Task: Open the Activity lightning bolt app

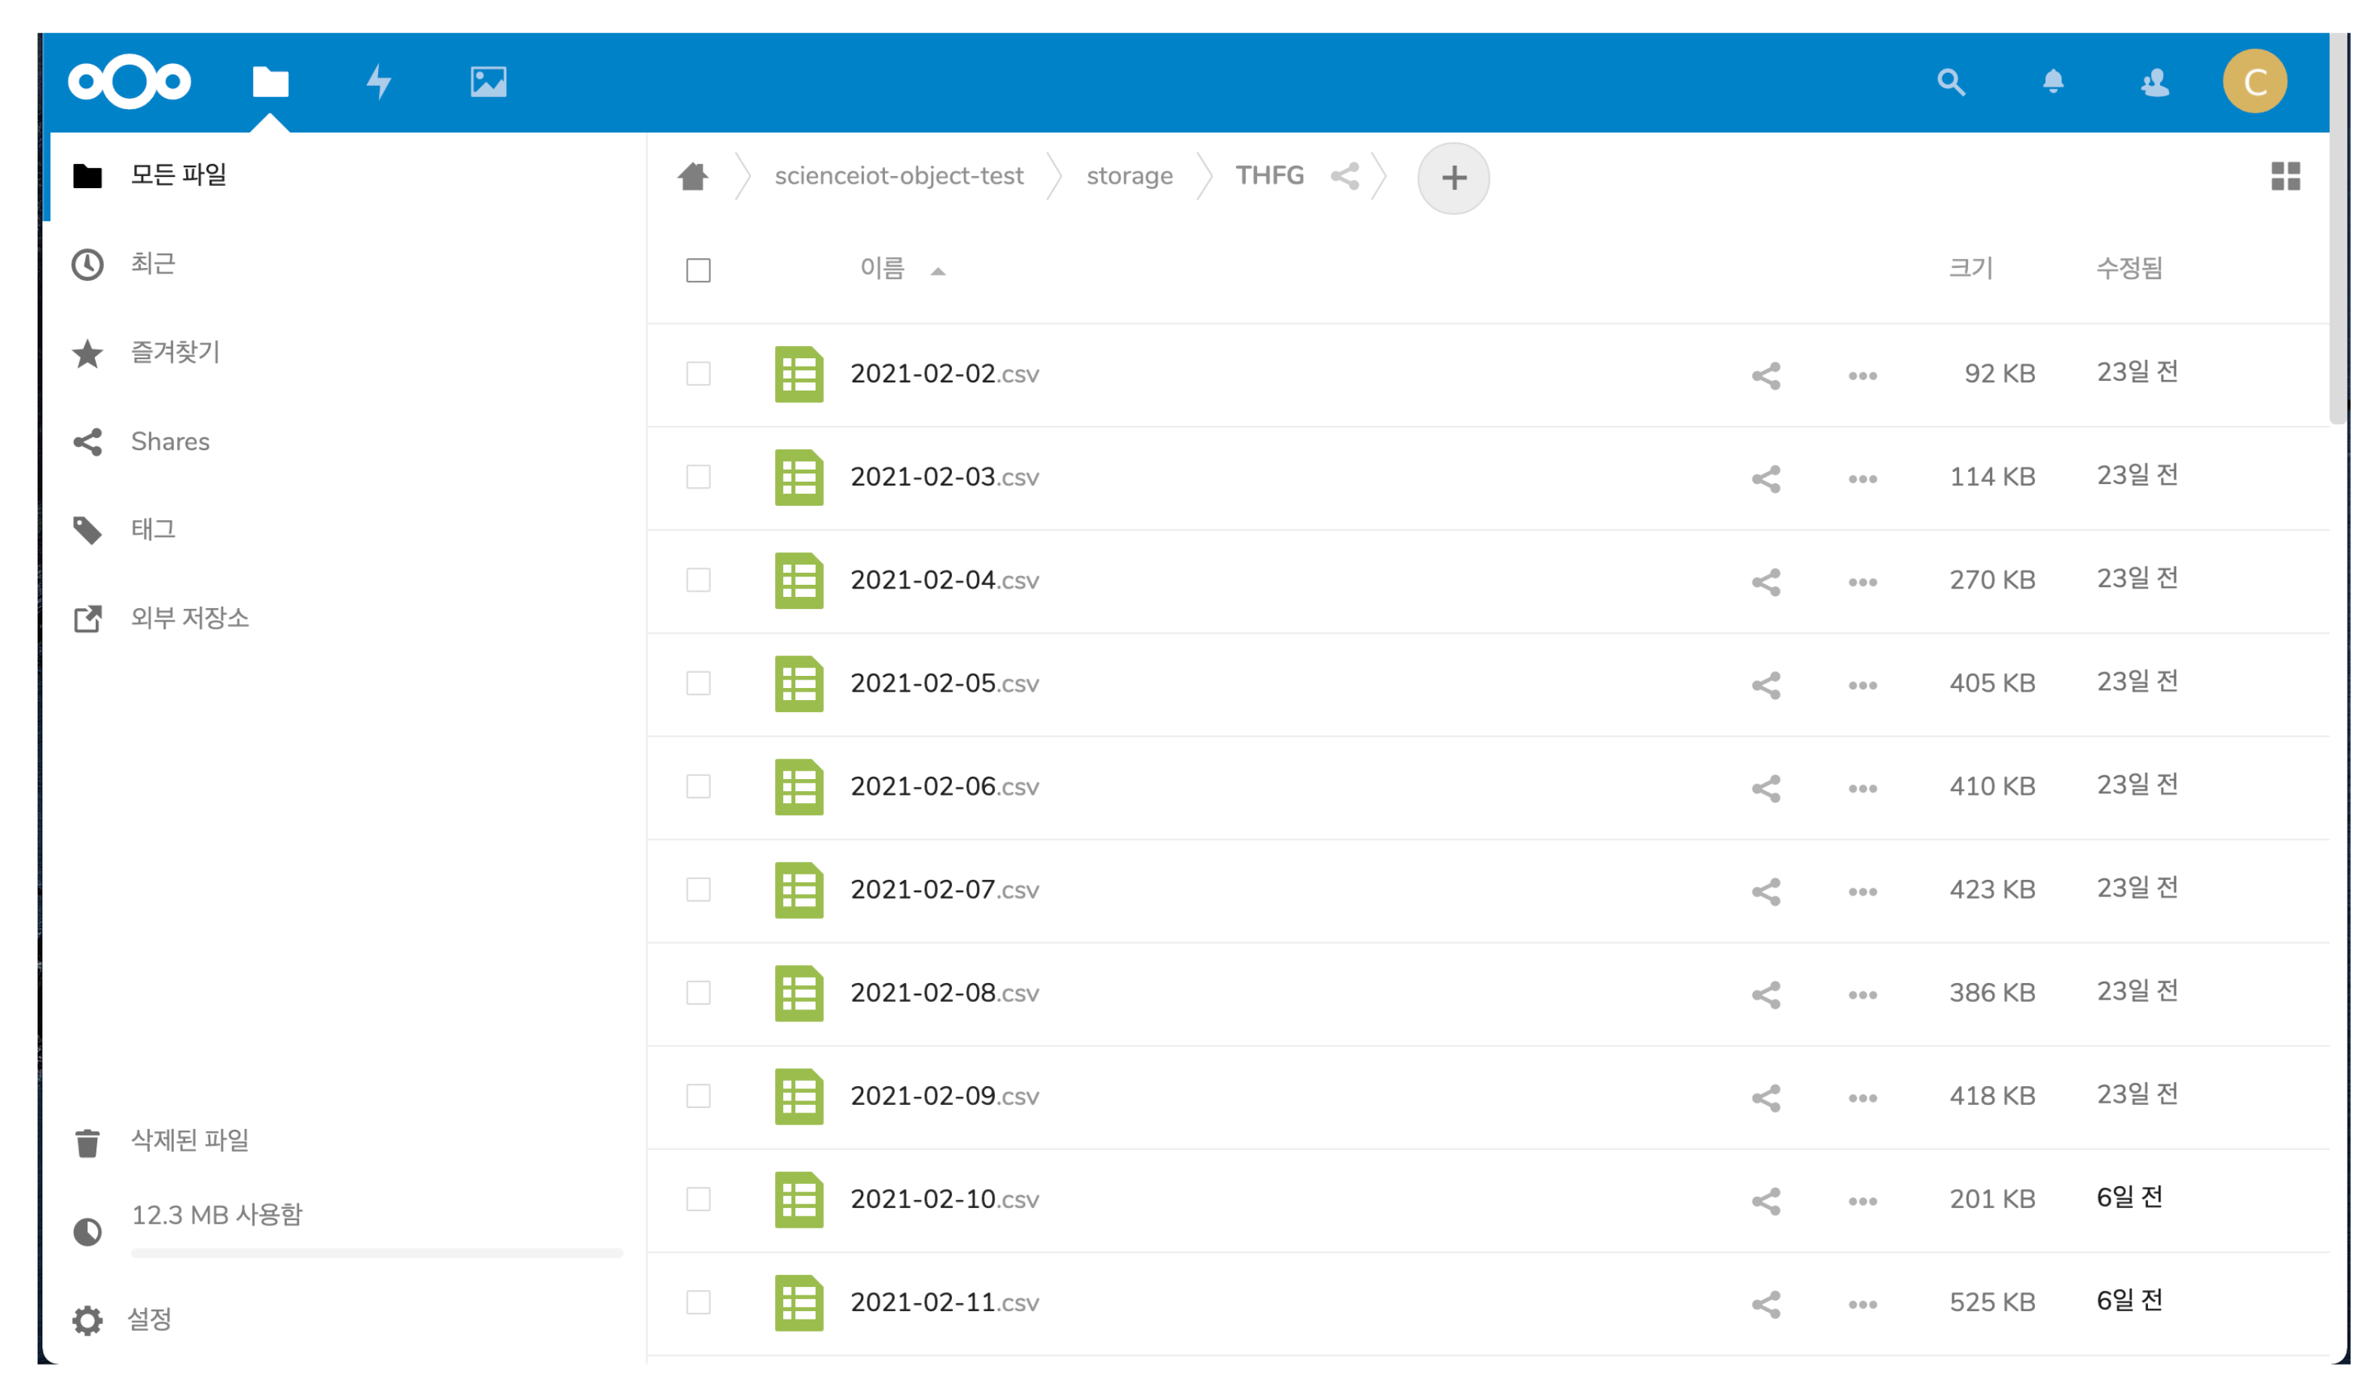Action: (378, 82)
